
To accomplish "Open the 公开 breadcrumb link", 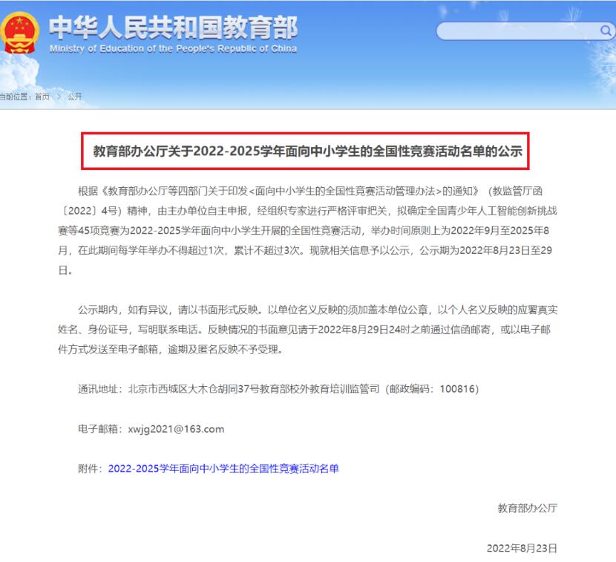I will [75, 97].
